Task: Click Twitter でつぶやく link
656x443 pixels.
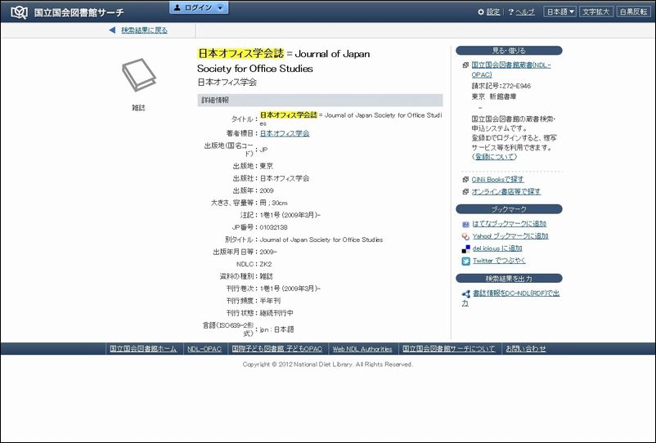Action: (499, 261)
